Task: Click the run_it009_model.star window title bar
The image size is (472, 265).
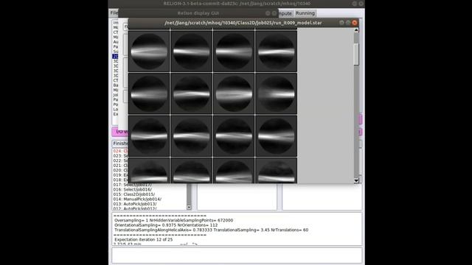Action: point(243,23)
